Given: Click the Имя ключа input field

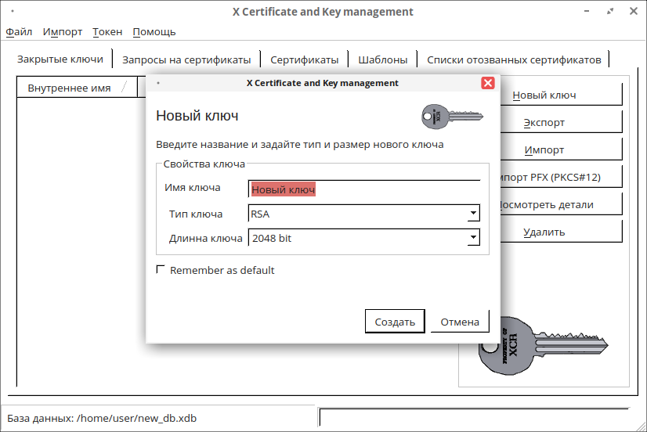Looking at the screenshot, I should tap(363, 189).
